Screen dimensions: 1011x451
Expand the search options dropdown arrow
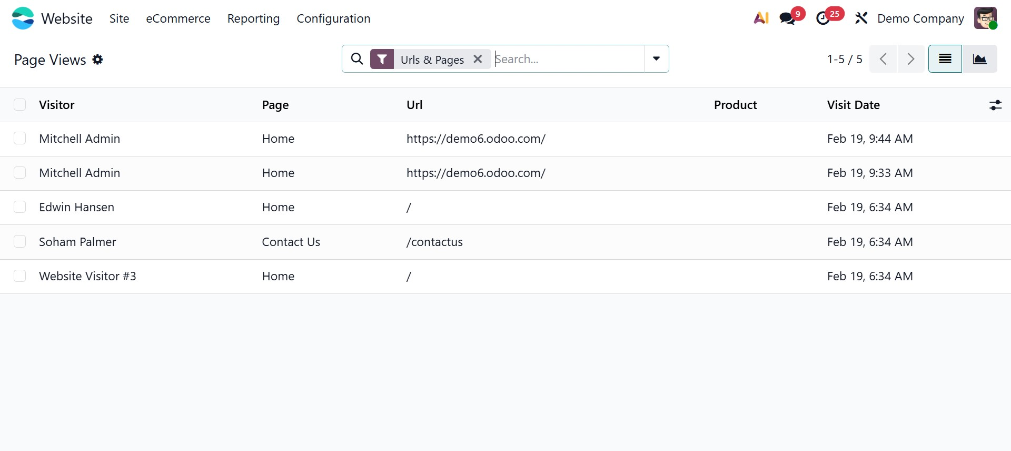[x=656, y=59]
